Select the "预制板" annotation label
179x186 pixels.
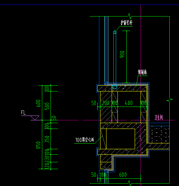point(142,72)
